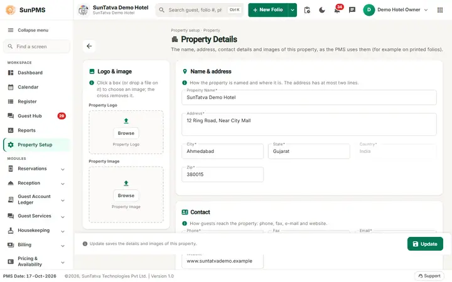Edit the Address text area

[x=309, y=124]
